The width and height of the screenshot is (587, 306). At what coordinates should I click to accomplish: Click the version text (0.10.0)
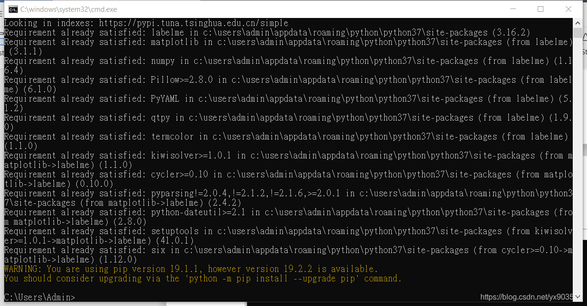(94, 184)
